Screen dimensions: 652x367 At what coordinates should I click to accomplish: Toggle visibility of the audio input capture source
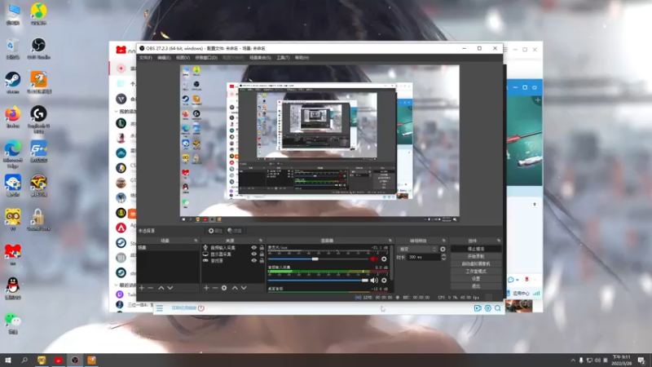pyautogui.click(x=253, y=248)
